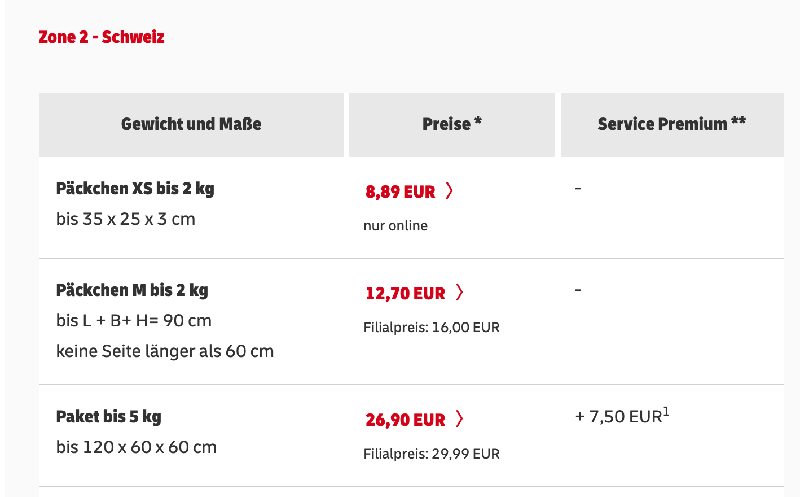Open the 12,70 EUR Päckchen M price link

pos(405,294)
